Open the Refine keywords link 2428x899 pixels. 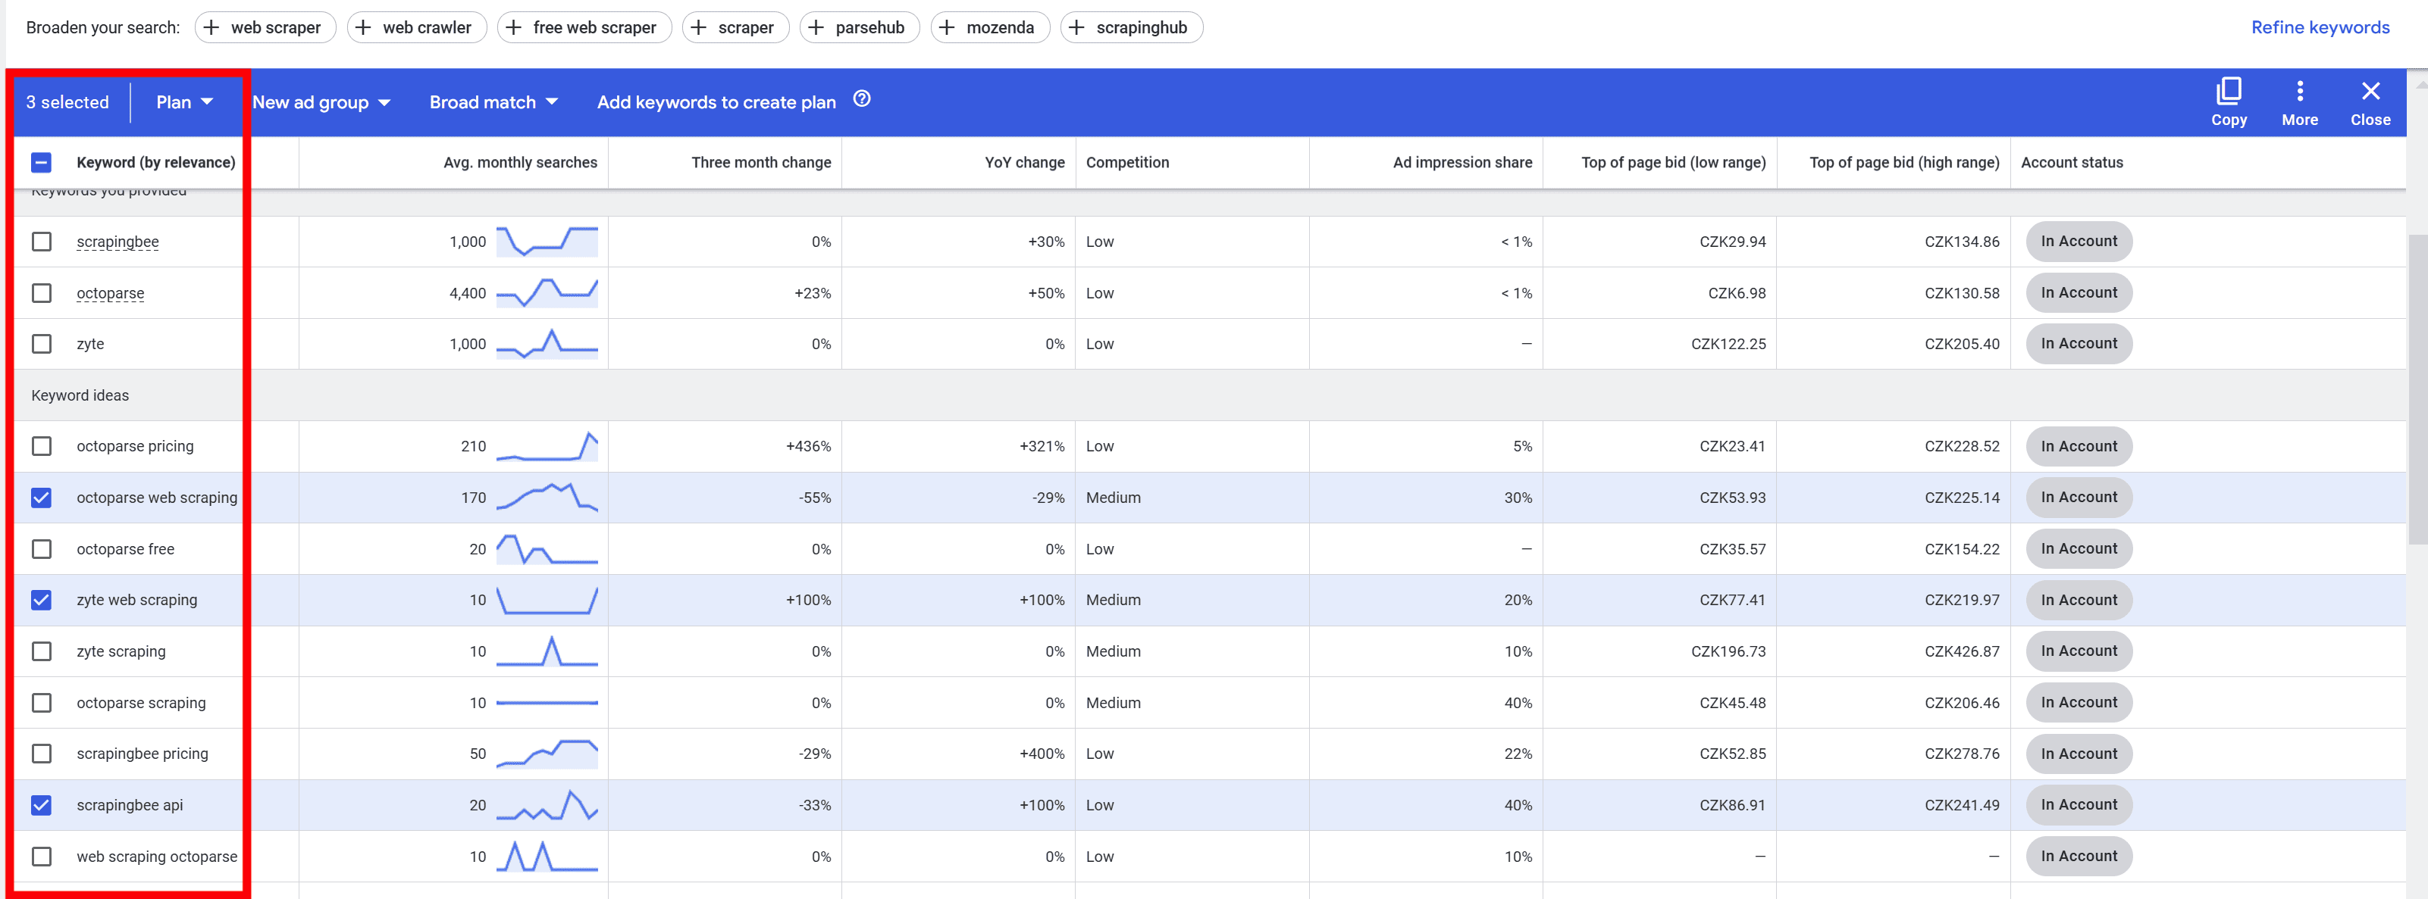2320,27
